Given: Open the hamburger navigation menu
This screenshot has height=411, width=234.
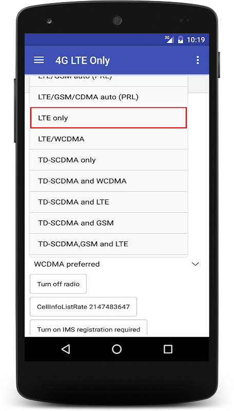Looking at the screenshot, I should [38, 60].
